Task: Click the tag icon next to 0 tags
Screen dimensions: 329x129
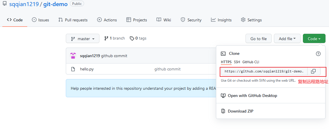Action: click(x=132, y=38)
